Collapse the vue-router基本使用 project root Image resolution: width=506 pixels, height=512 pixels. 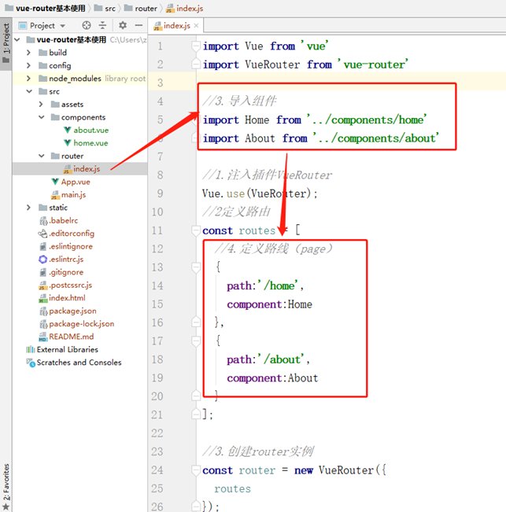pyautogui.click(x=17, y=40)
